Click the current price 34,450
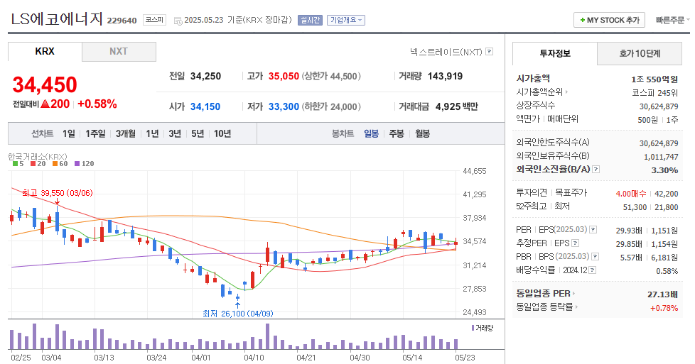The image size is (695, 364). (x=45, y=84)
